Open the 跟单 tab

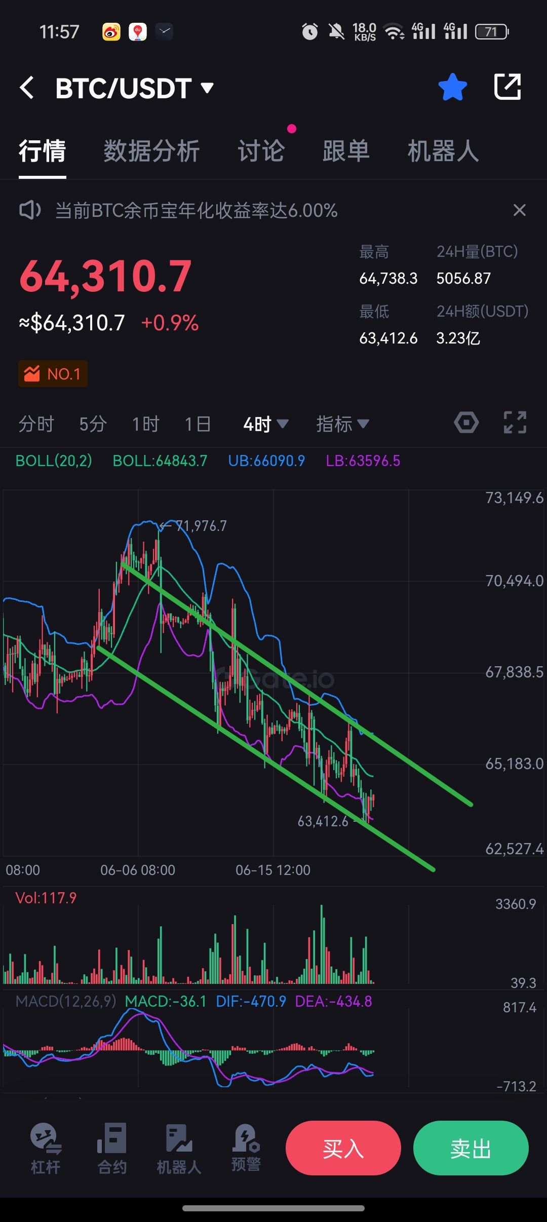tap(346, 151)
